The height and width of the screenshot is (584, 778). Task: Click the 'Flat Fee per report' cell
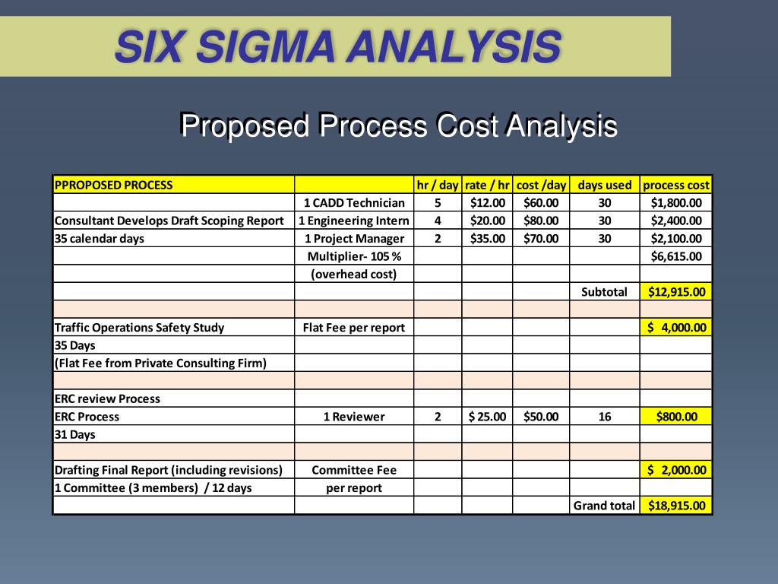point(354,328)
